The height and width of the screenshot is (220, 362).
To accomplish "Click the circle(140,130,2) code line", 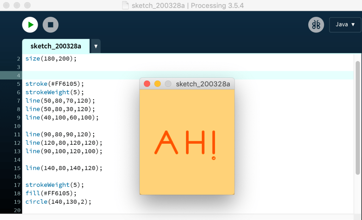I will click(58, 202).
